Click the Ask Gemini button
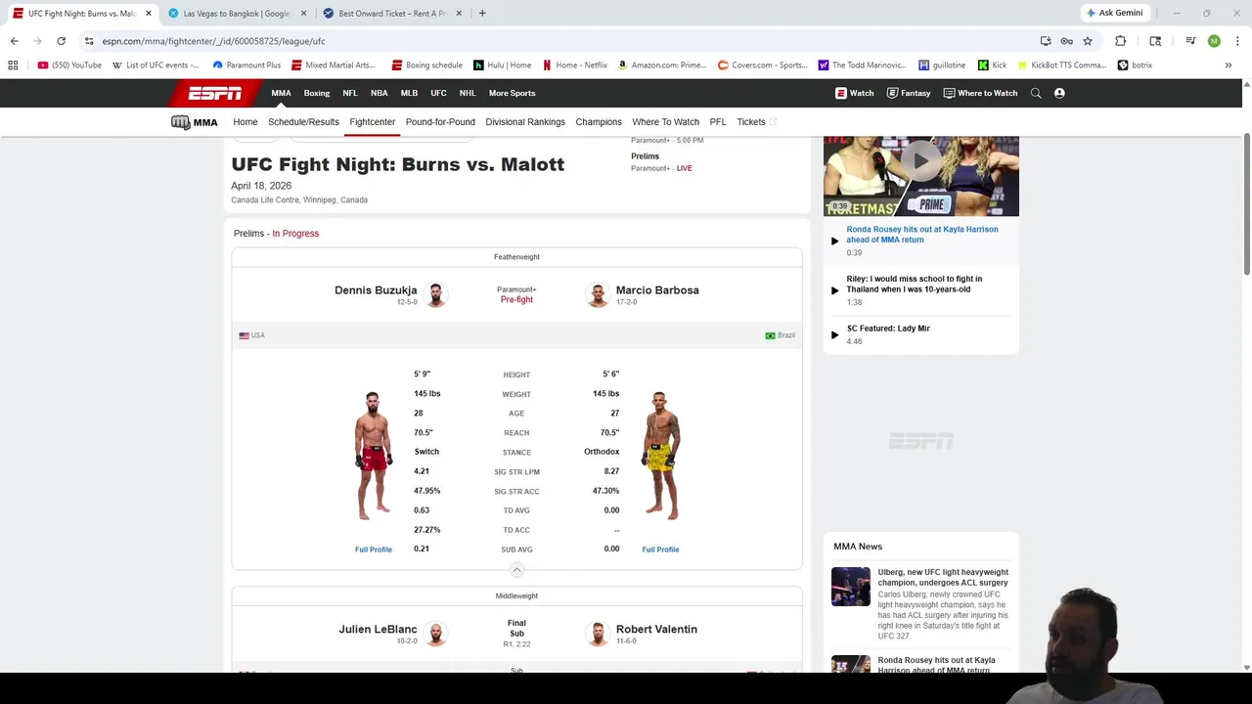 (1114, 13)
